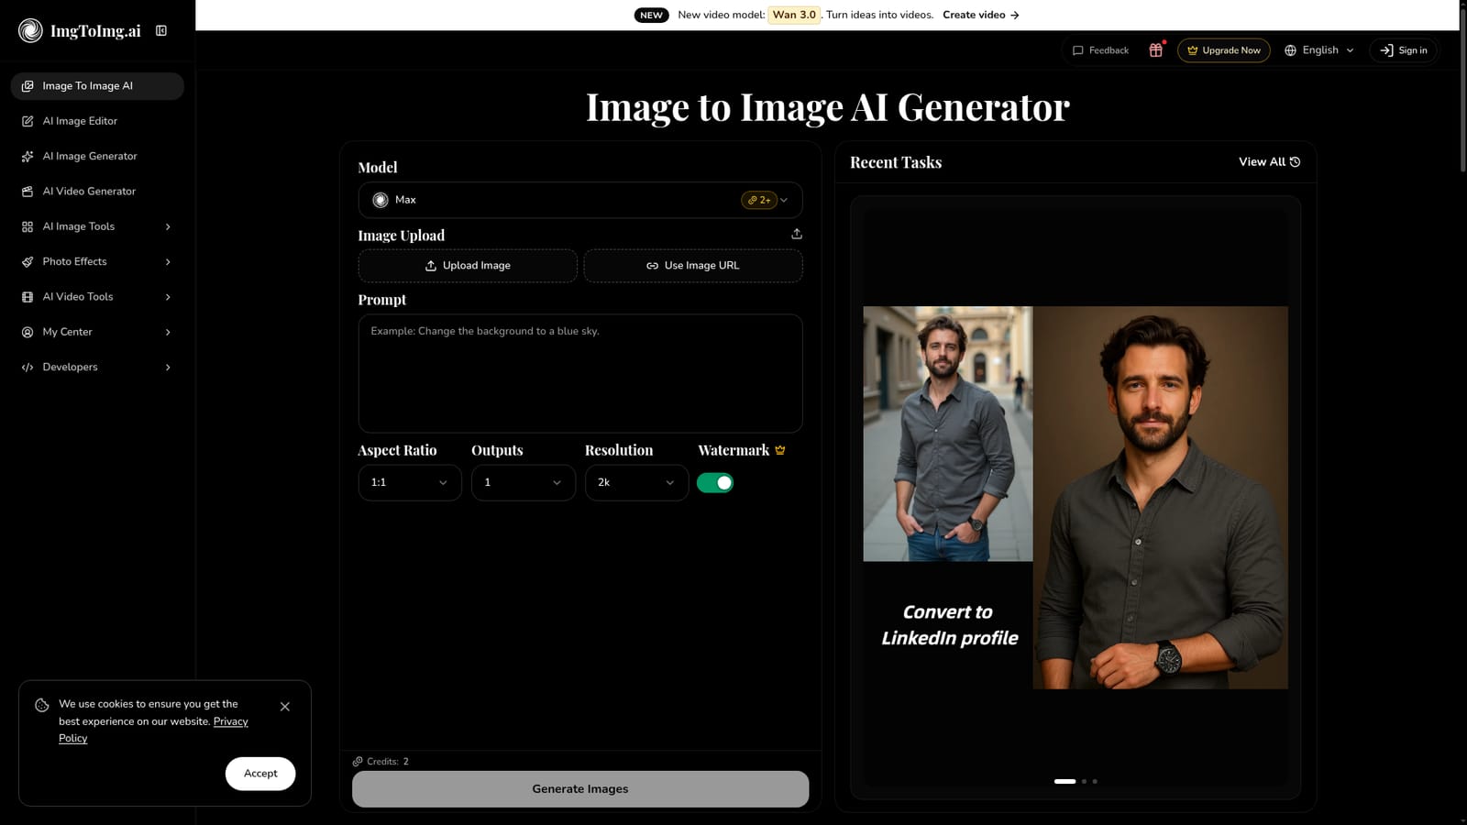The width and height of the screenshot is (1467, 825).
Task: Click the Developers code brackets icon
Action: (28, 368)
